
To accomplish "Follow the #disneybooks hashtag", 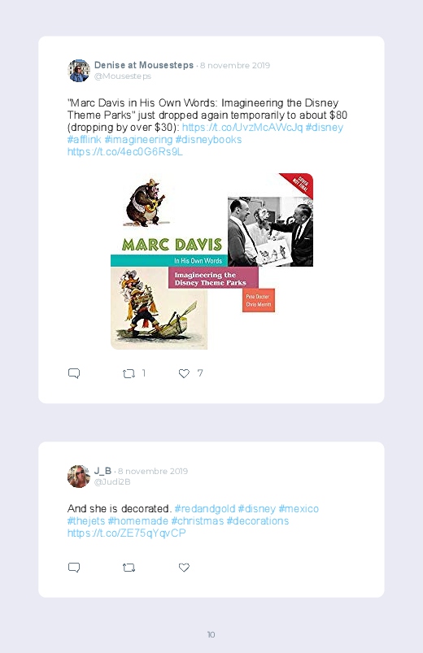I will tap(208, 140).
